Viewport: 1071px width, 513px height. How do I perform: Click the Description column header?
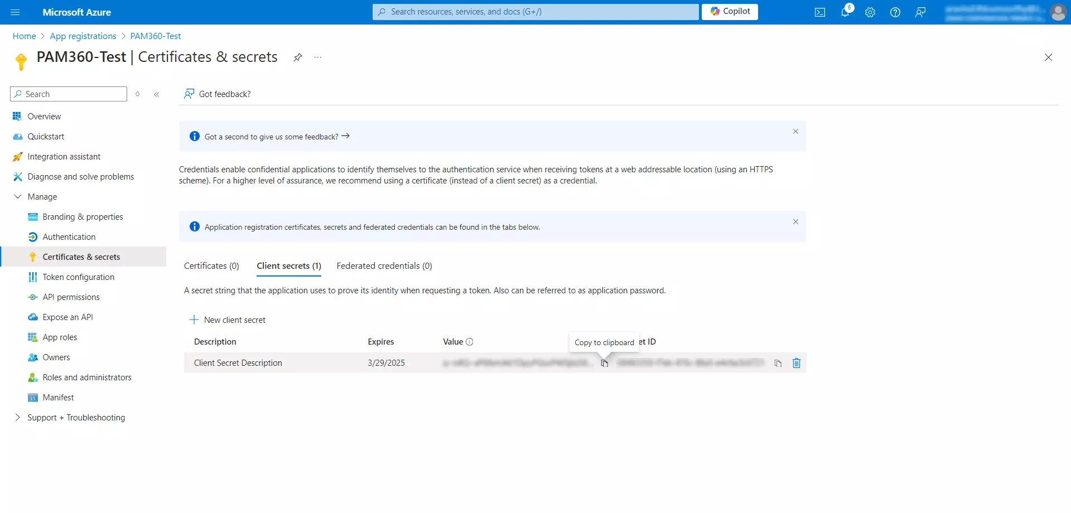tap(215, 342)
